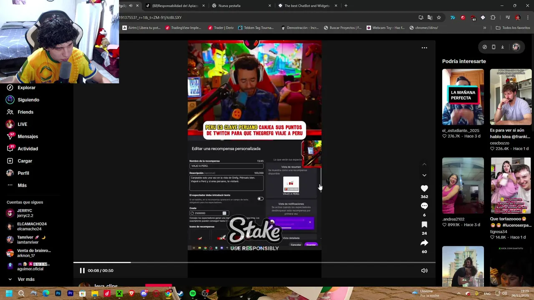Viewport: 534px width, 300px height.
Task: Open the cescbozzo suggested video thumbnail
Action: tap(511, 97)
